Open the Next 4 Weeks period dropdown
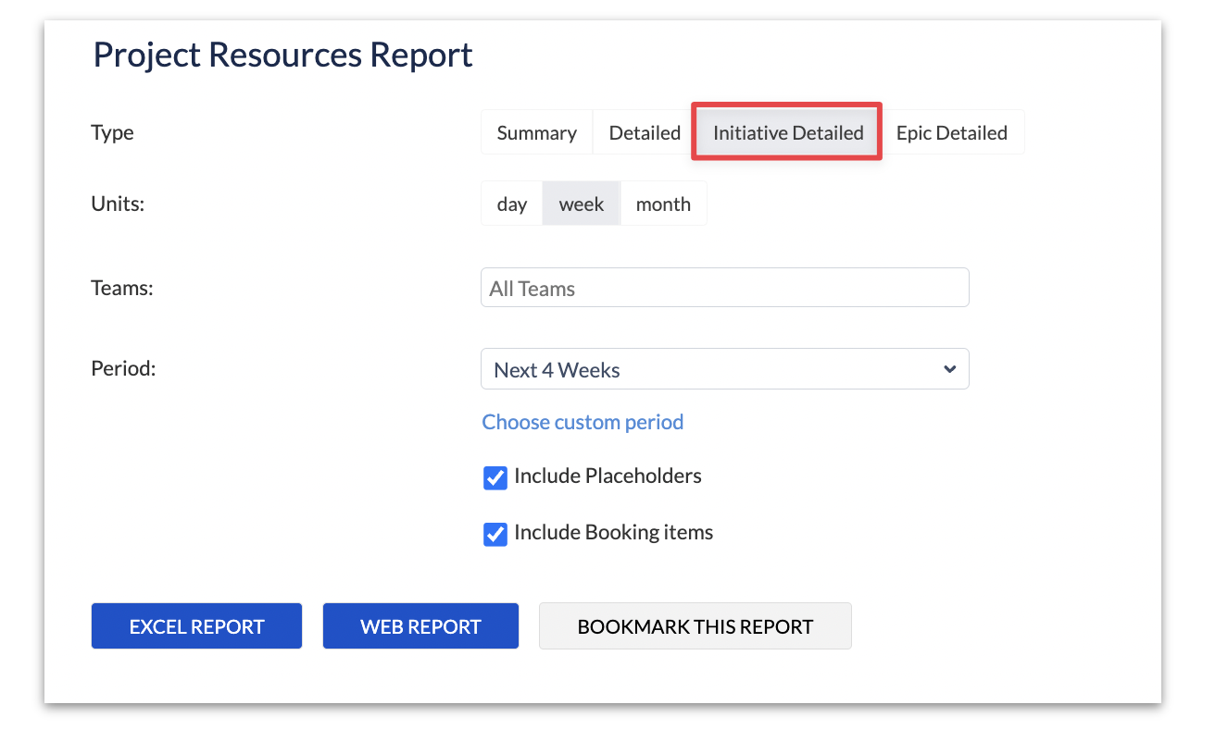 713,370
